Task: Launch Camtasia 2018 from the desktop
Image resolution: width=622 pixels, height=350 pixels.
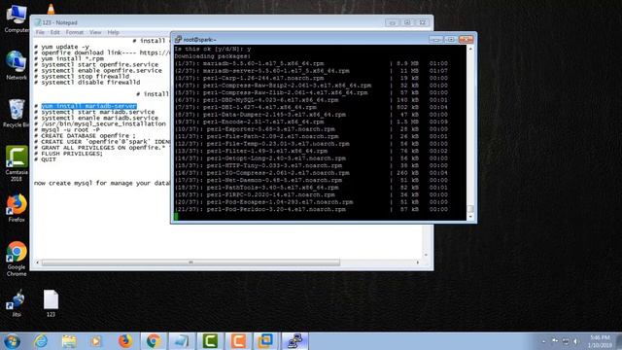Action: coord(17,163)
